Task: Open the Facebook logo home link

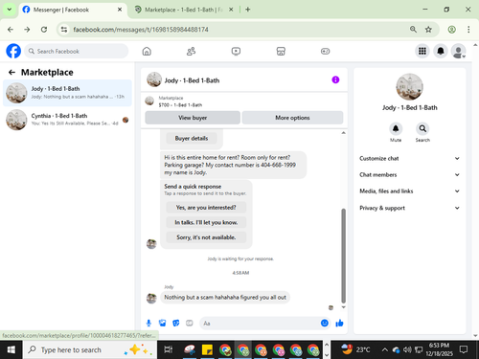Action: pyautogui.click(x=13, y=51)
